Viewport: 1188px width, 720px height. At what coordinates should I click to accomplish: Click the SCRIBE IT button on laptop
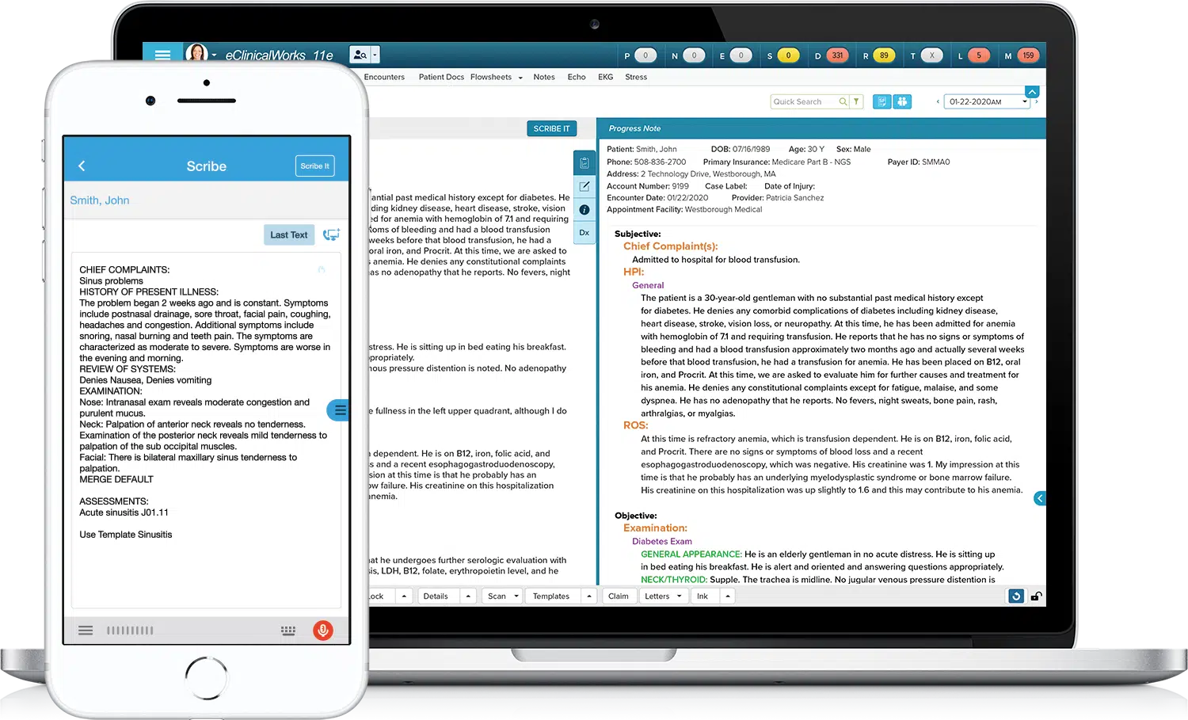(551, 128)
